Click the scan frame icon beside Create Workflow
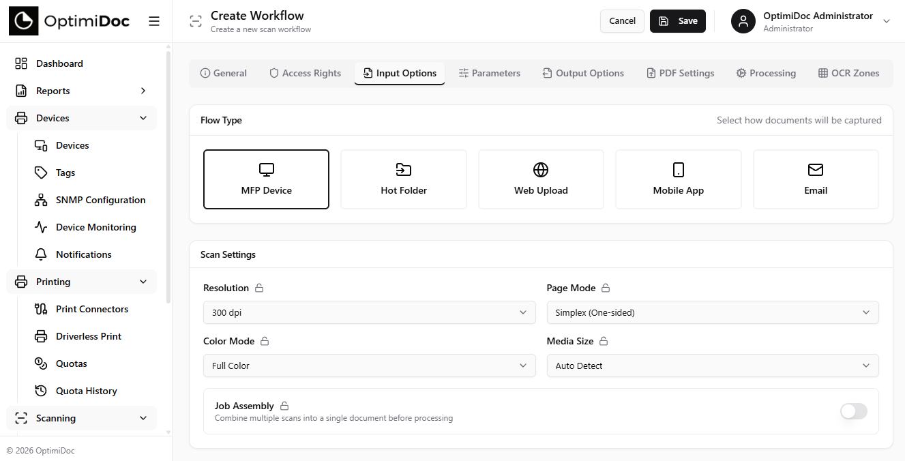905x461 pixels. click(196, 21)
